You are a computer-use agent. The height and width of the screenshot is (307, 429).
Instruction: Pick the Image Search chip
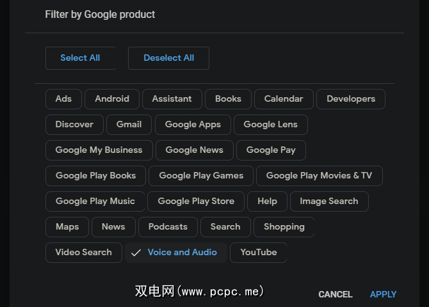(x=328, y=201)
